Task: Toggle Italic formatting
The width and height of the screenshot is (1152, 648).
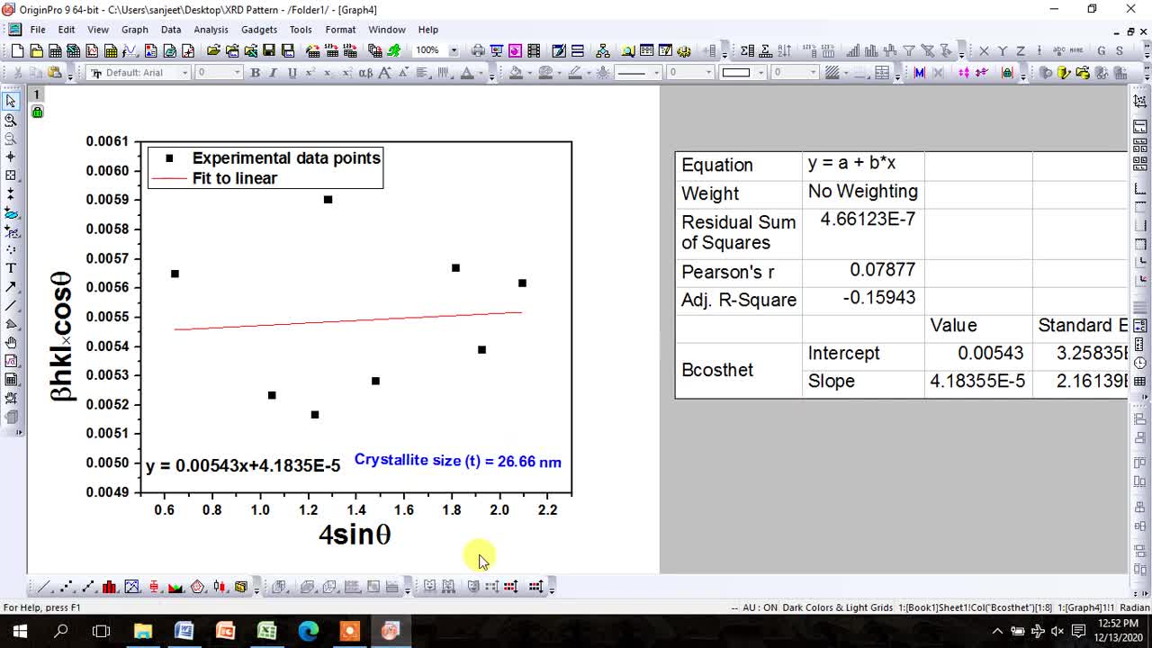Action: [273, 73]
